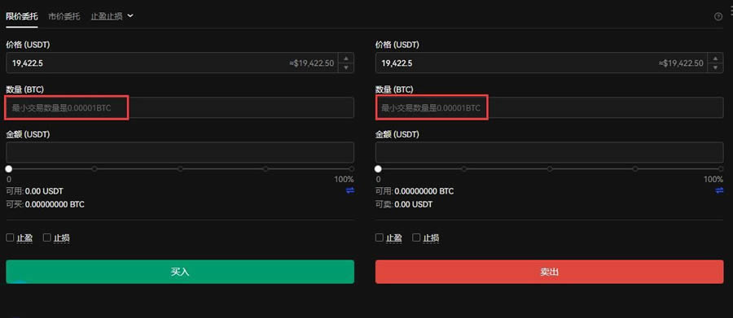733x318 pixels.
Task: Enable 止盈 checkbox in buy panel
Action: point(10,237)
